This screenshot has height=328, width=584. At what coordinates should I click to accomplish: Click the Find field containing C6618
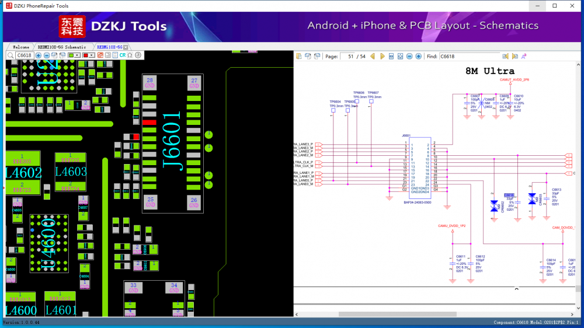(x=470, y=57)
